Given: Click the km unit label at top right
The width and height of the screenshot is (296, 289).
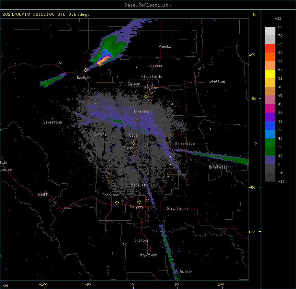Looking at the screenshot, I should coord(255,14).
